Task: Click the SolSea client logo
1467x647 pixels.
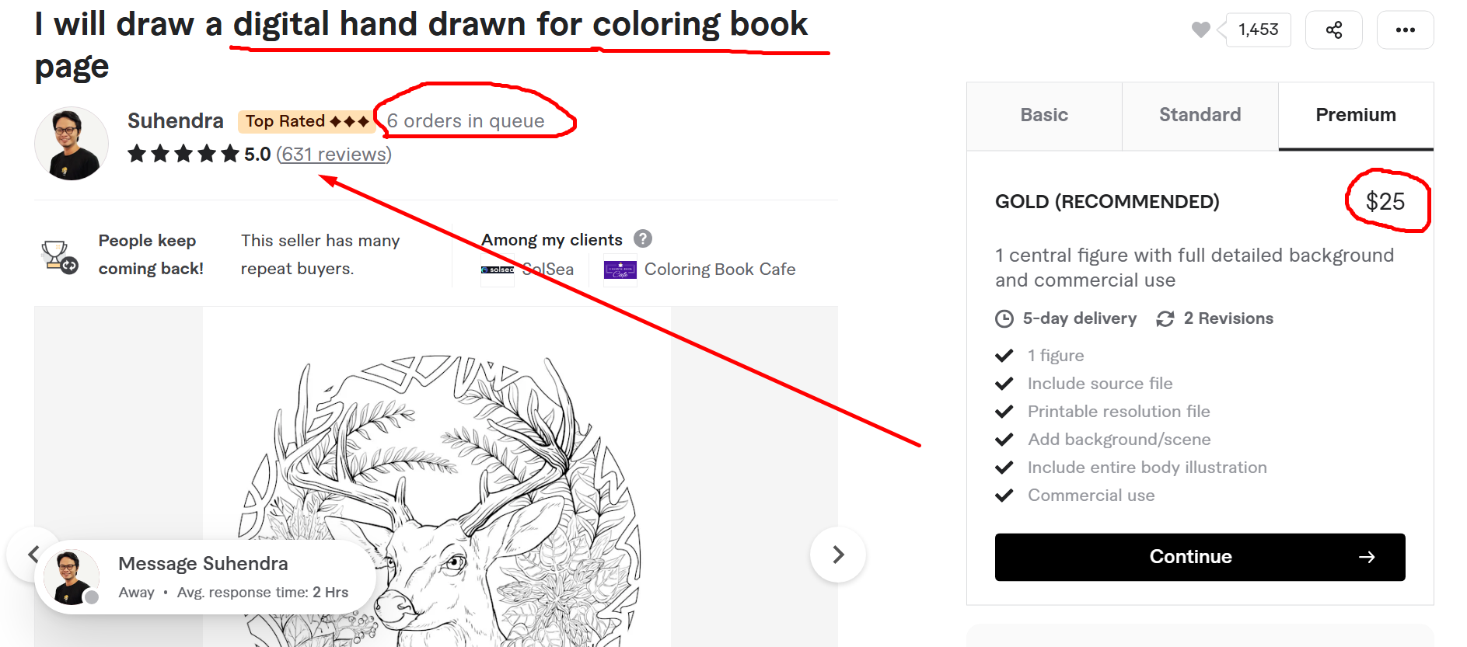Action: [498, 270]
